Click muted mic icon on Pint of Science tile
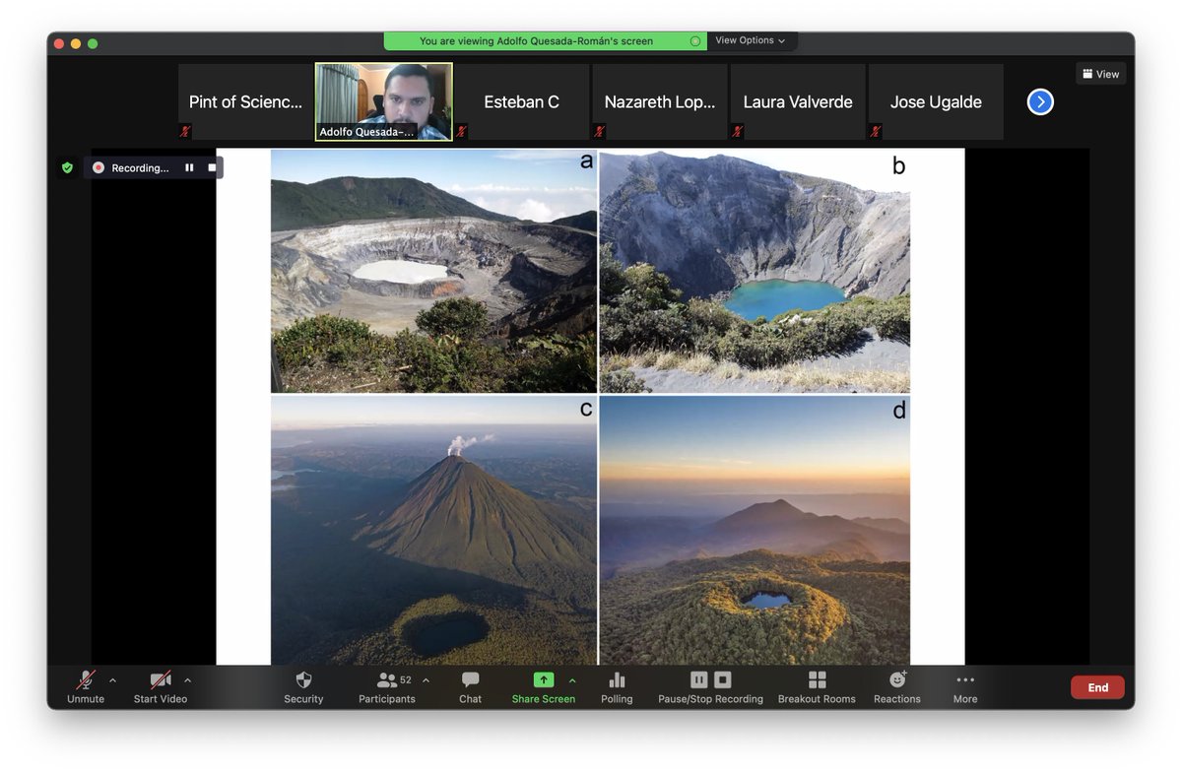 185,131
